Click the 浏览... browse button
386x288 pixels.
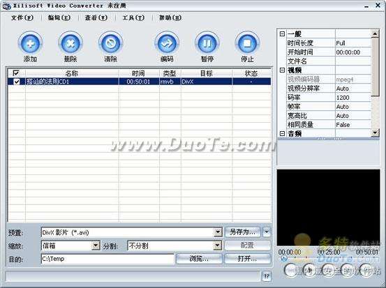[199, 259]
